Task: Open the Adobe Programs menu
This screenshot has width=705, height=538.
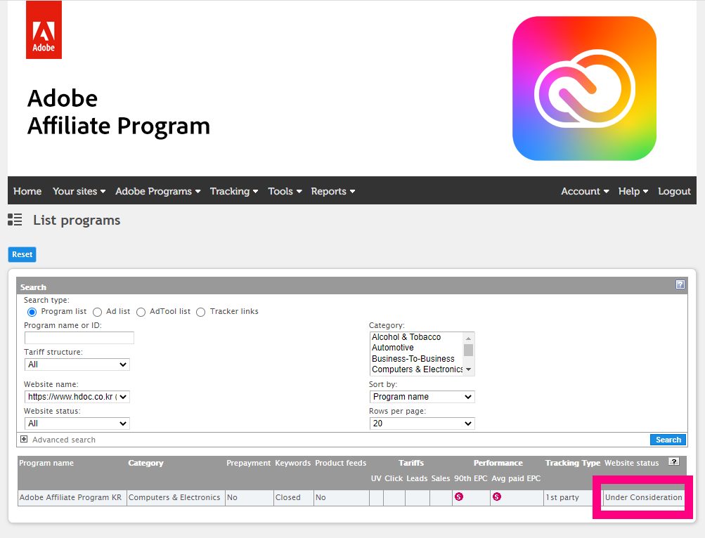Action: pyautogui.click(x=158, y=191)
